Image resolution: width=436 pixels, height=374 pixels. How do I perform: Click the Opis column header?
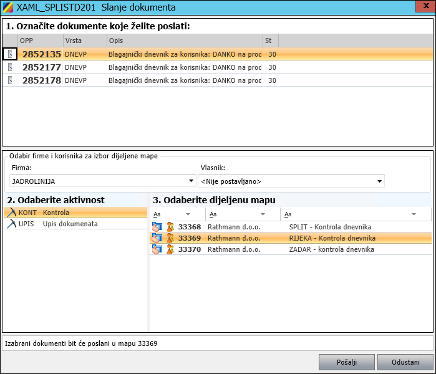coord(183,40)
